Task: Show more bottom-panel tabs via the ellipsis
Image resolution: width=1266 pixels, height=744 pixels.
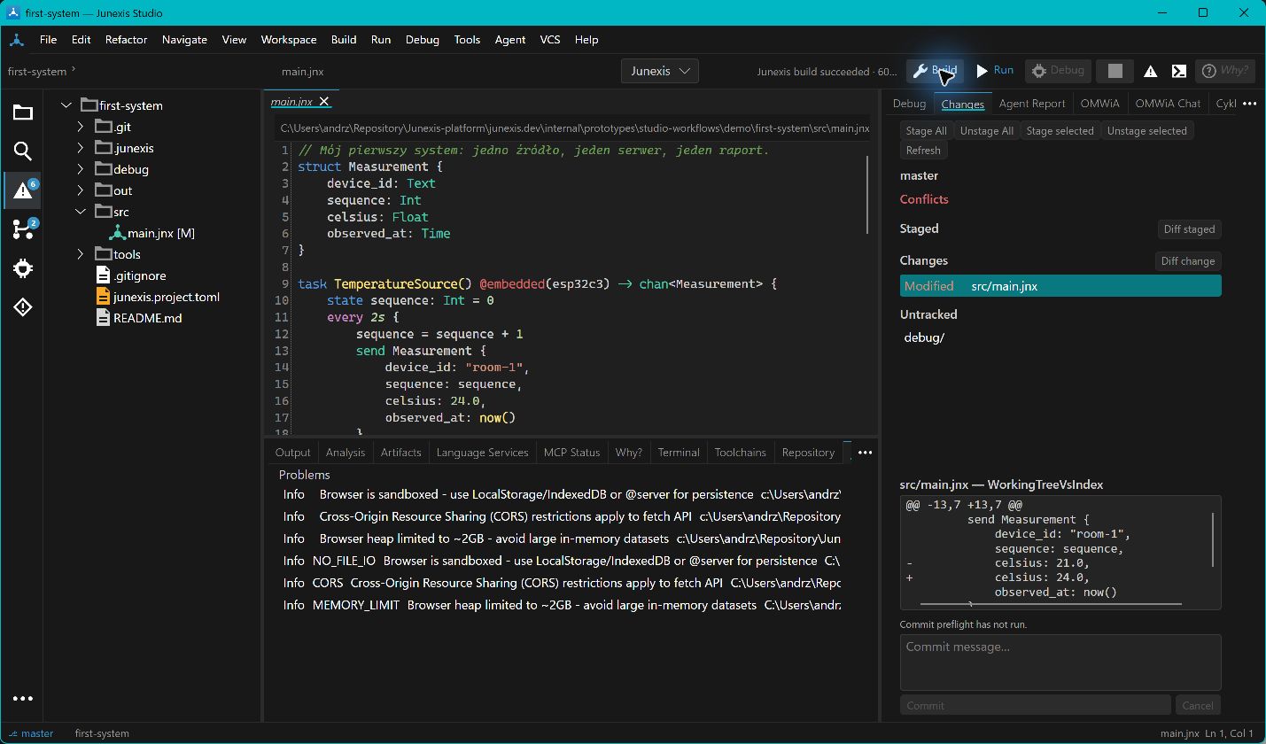Action: click(x=866, y=453)
